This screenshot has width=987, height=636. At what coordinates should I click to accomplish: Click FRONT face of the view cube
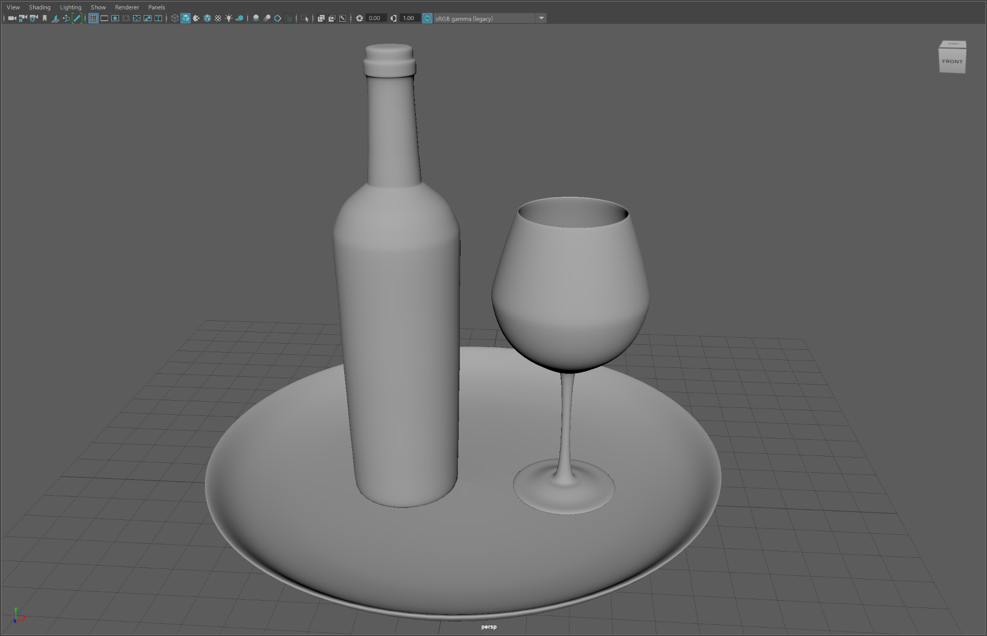tap(952, 61)
